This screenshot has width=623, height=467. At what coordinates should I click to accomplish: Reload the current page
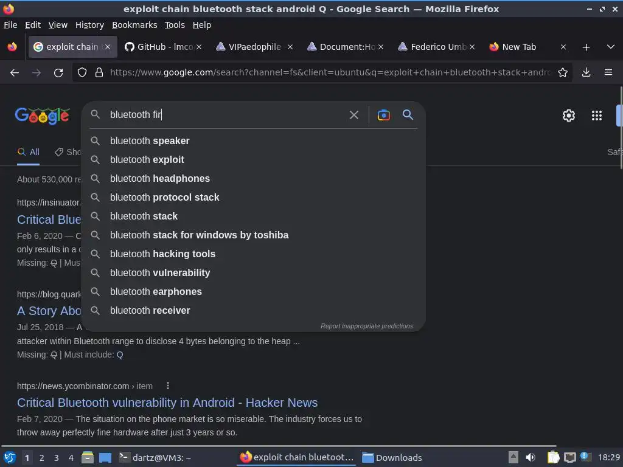pos(58,73)
